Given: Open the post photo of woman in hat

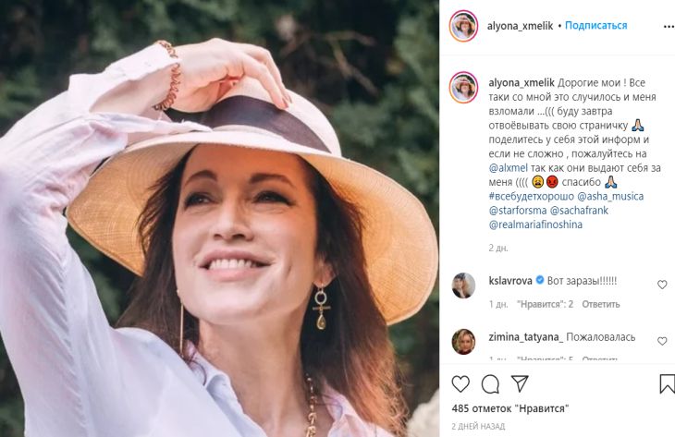Looking at the screenshot, I should (219, 218).
